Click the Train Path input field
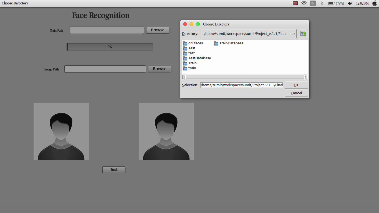This screenshot has height=213, width=379. coord(107,30)
